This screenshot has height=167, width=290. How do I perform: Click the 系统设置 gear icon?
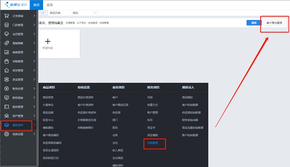[6, 134]
